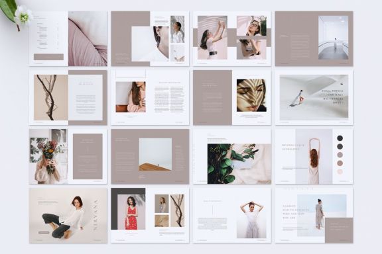Open the slide with wooden rooftop photo
The image size is (382, 254).
click(150, 157)
